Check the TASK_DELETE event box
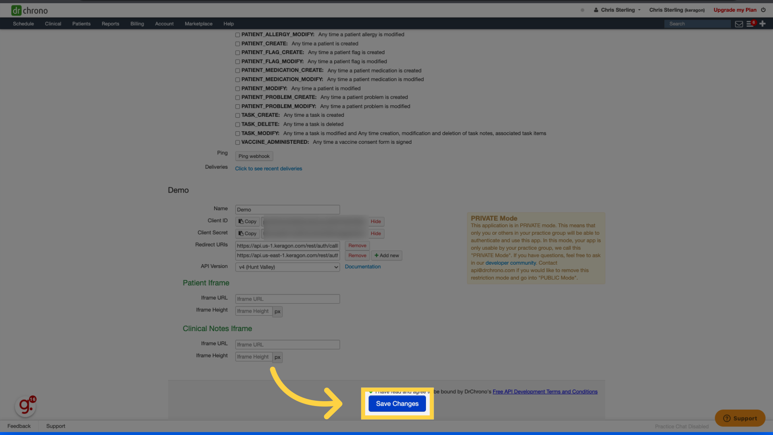The width and height of the screenshot is (773, 435). (238, 124)
